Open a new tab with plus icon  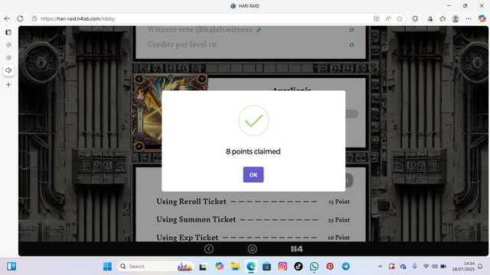(x=8, y=85)
